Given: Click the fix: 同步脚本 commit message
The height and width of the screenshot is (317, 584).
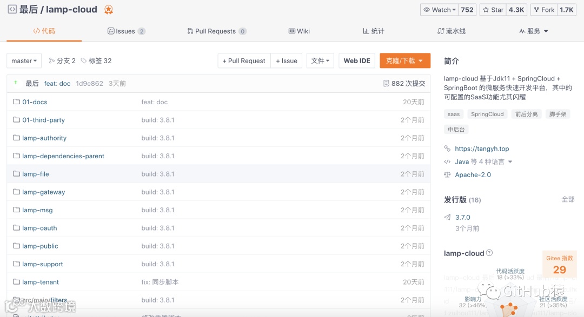Looking at the screenshot, I should click(160, 282).
